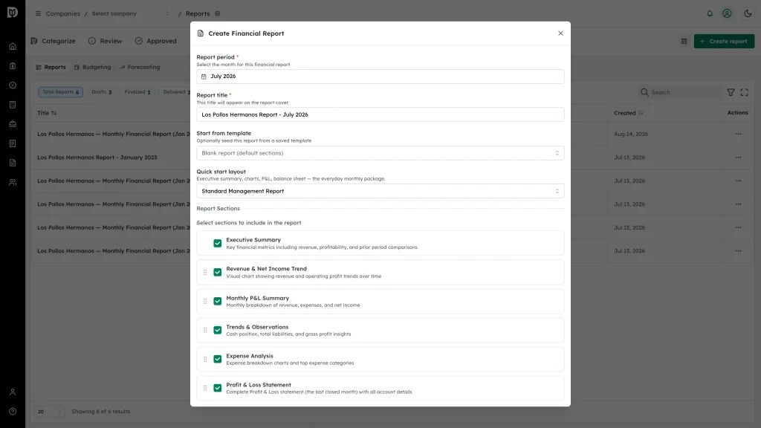Open Quick start layout dropdown
Screen dimensions: 761x428
380,191
